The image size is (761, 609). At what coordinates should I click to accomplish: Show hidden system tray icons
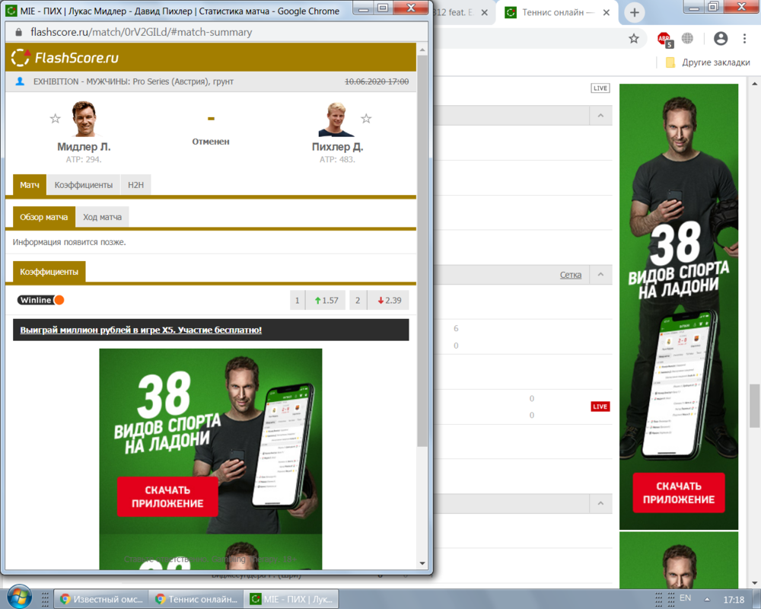coord(707,599)
